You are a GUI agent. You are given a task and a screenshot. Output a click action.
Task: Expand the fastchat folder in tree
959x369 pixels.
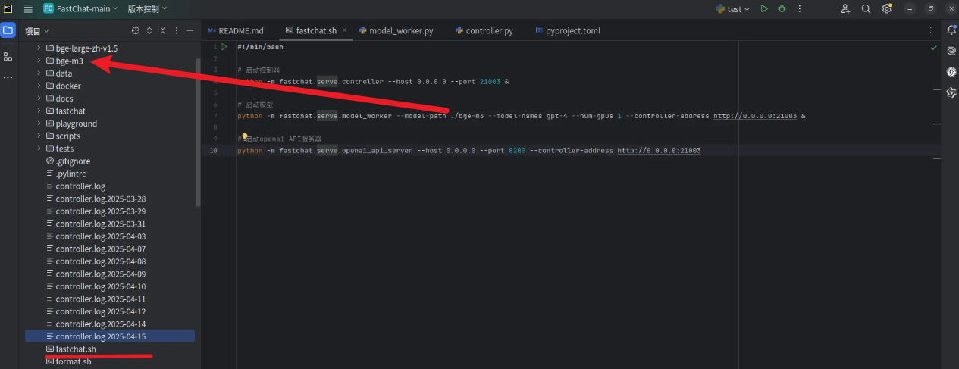[39, 111]
